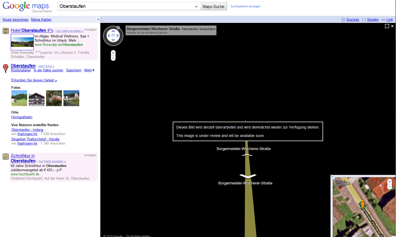
Task: Open Route berechnen tab
Action: point(16,20)
